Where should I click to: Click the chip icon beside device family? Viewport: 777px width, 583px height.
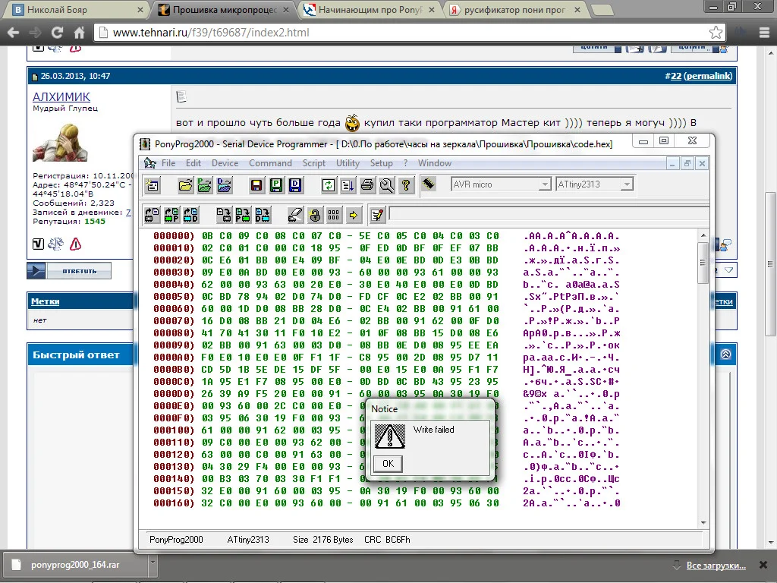click(x=429, y=184)
